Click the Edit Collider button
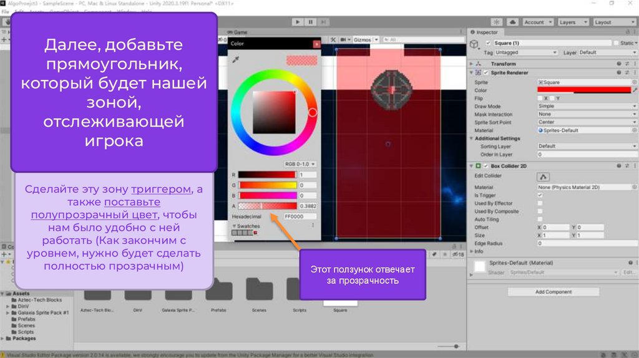Viewport: 639px width, 358px height. 544,177
